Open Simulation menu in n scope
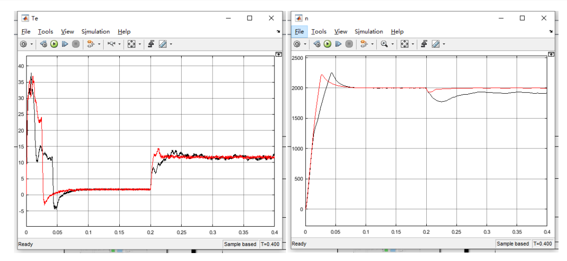Image resolution: width=567 pixels, height=261 pixels. (x=369, y=32)
